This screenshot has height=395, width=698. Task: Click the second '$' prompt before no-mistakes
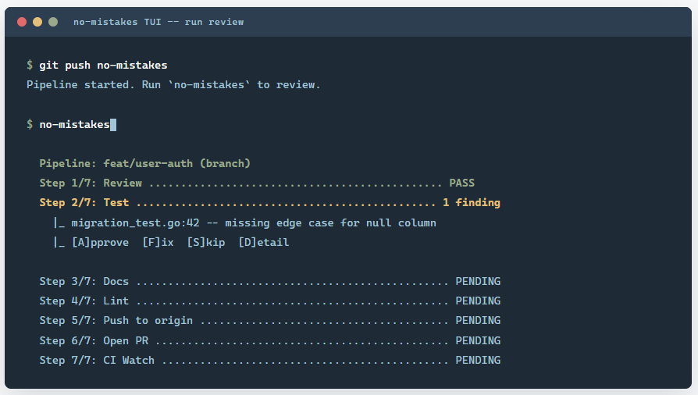[x=30, y=124]
